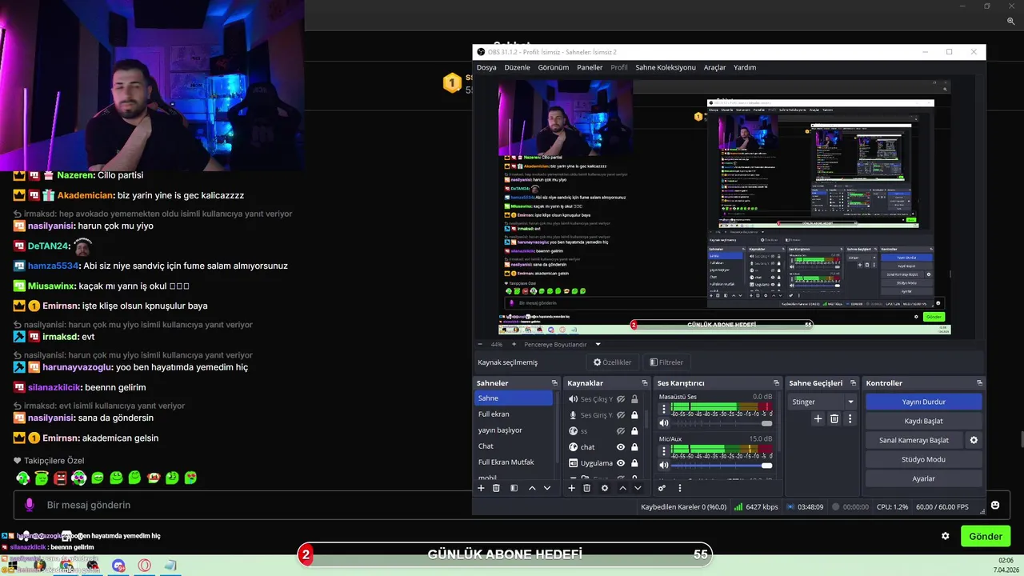Float the Kontroller dock panel

(x=979, y=383)
